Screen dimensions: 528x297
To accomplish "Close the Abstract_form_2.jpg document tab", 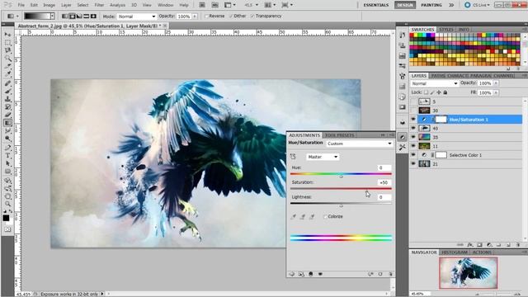I will coord(165,26).
